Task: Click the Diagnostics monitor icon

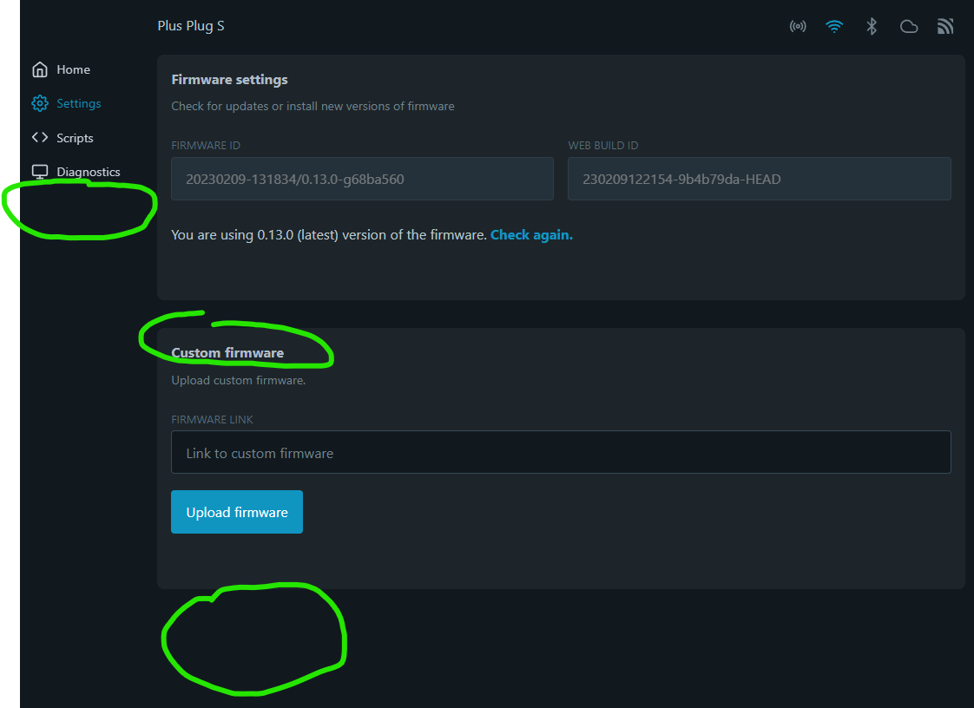Action: 40,172
